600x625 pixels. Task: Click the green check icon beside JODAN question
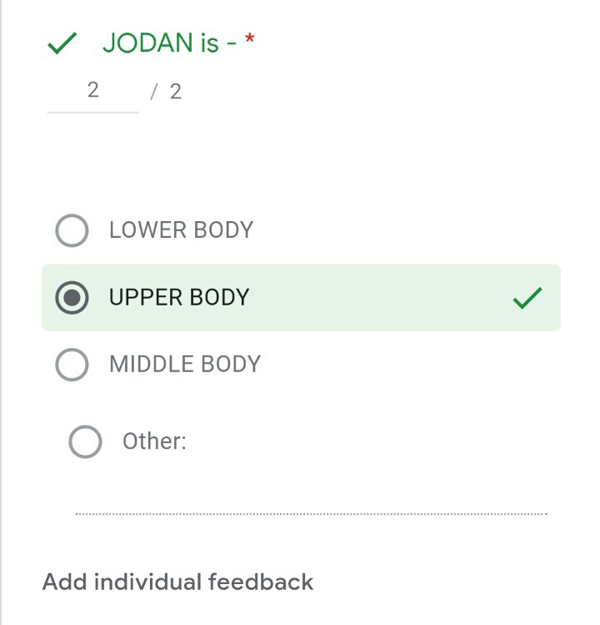point(62,43)
